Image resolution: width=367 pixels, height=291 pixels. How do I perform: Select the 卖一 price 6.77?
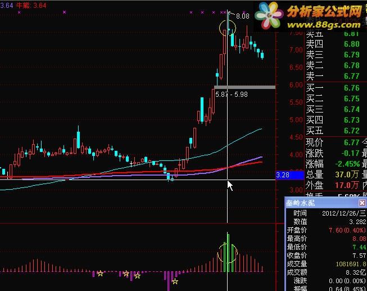(x=352, y=76)
